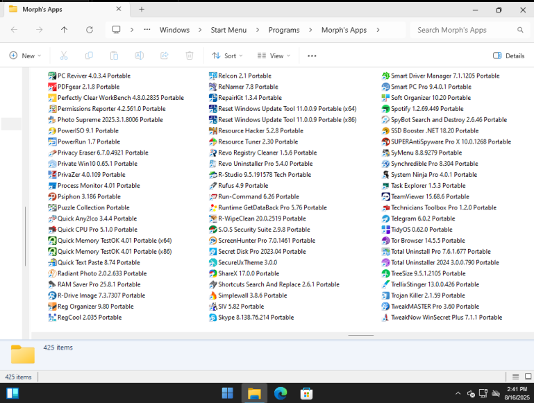
Task: Open the See more ellipsis toolbar menu
Action: [312, 55]
